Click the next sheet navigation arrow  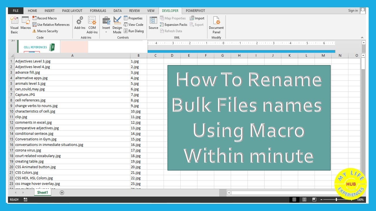tap(23, 193)
